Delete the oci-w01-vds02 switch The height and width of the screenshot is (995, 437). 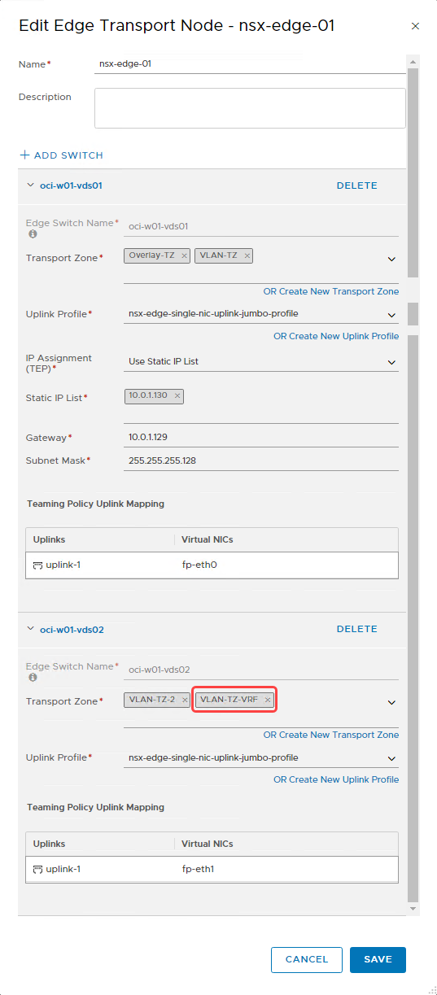coord(357,629)
